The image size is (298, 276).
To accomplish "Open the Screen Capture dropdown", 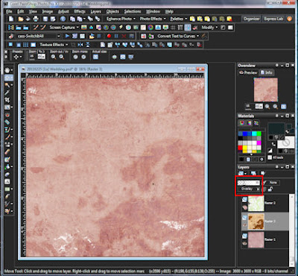I will pos(64,28).
